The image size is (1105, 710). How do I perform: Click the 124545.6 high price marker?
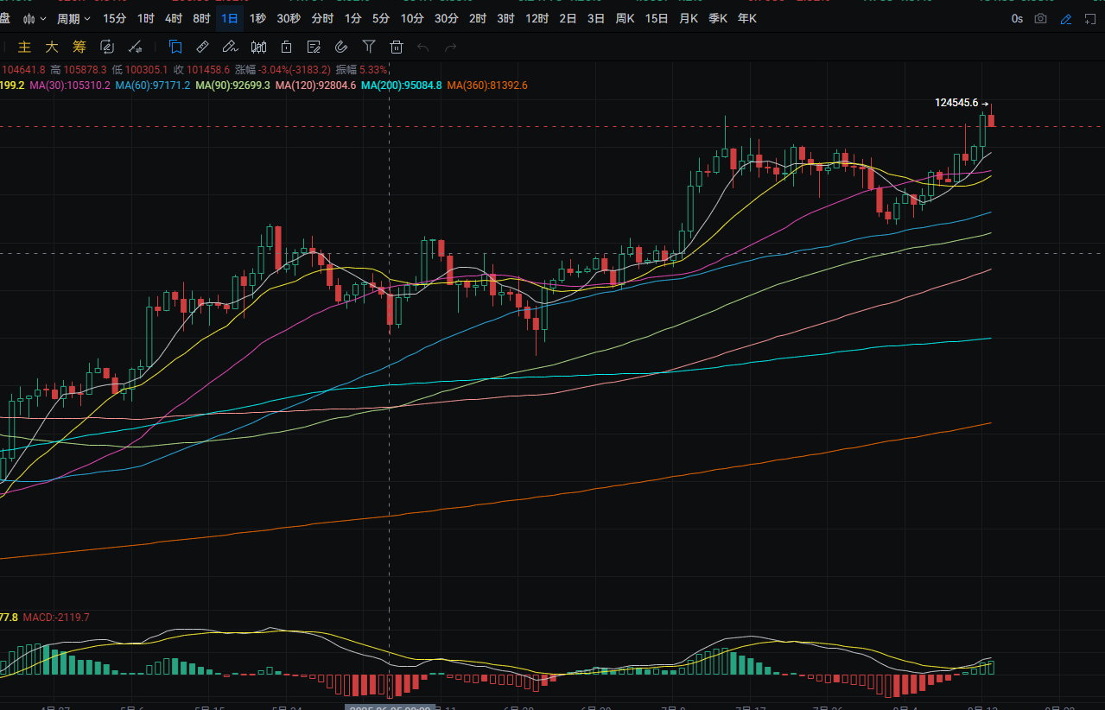pos(956,103)
